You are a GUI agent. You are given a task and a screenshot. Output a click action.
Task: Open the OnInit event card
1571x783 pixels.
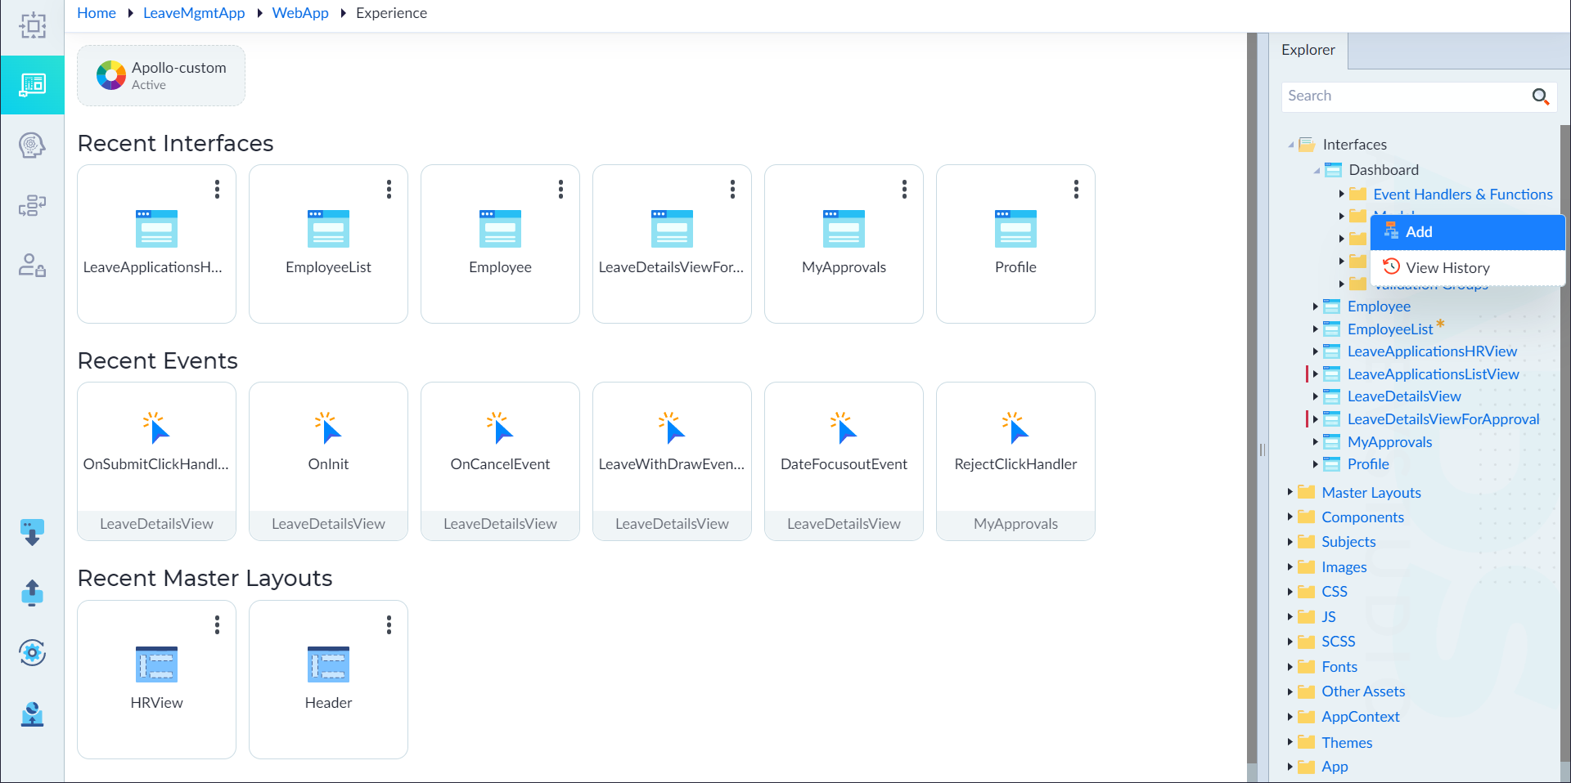coord(328,461)
